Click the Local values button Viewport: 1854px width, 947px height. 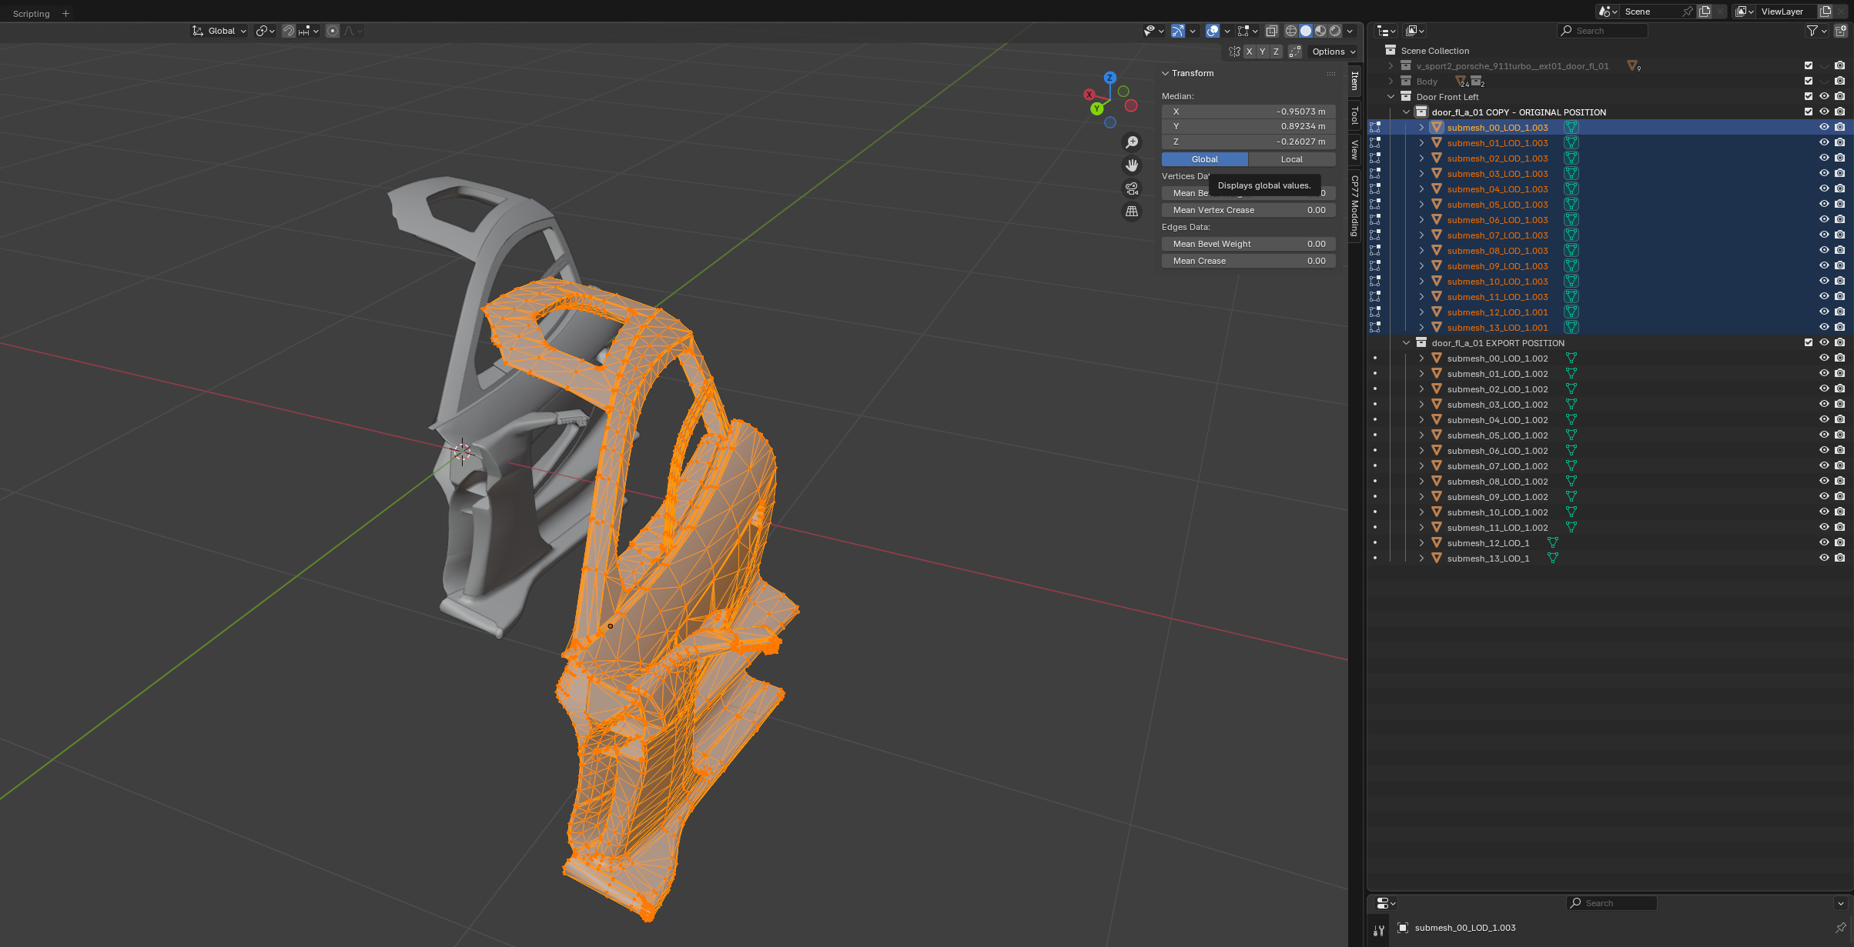[1291, 159]
